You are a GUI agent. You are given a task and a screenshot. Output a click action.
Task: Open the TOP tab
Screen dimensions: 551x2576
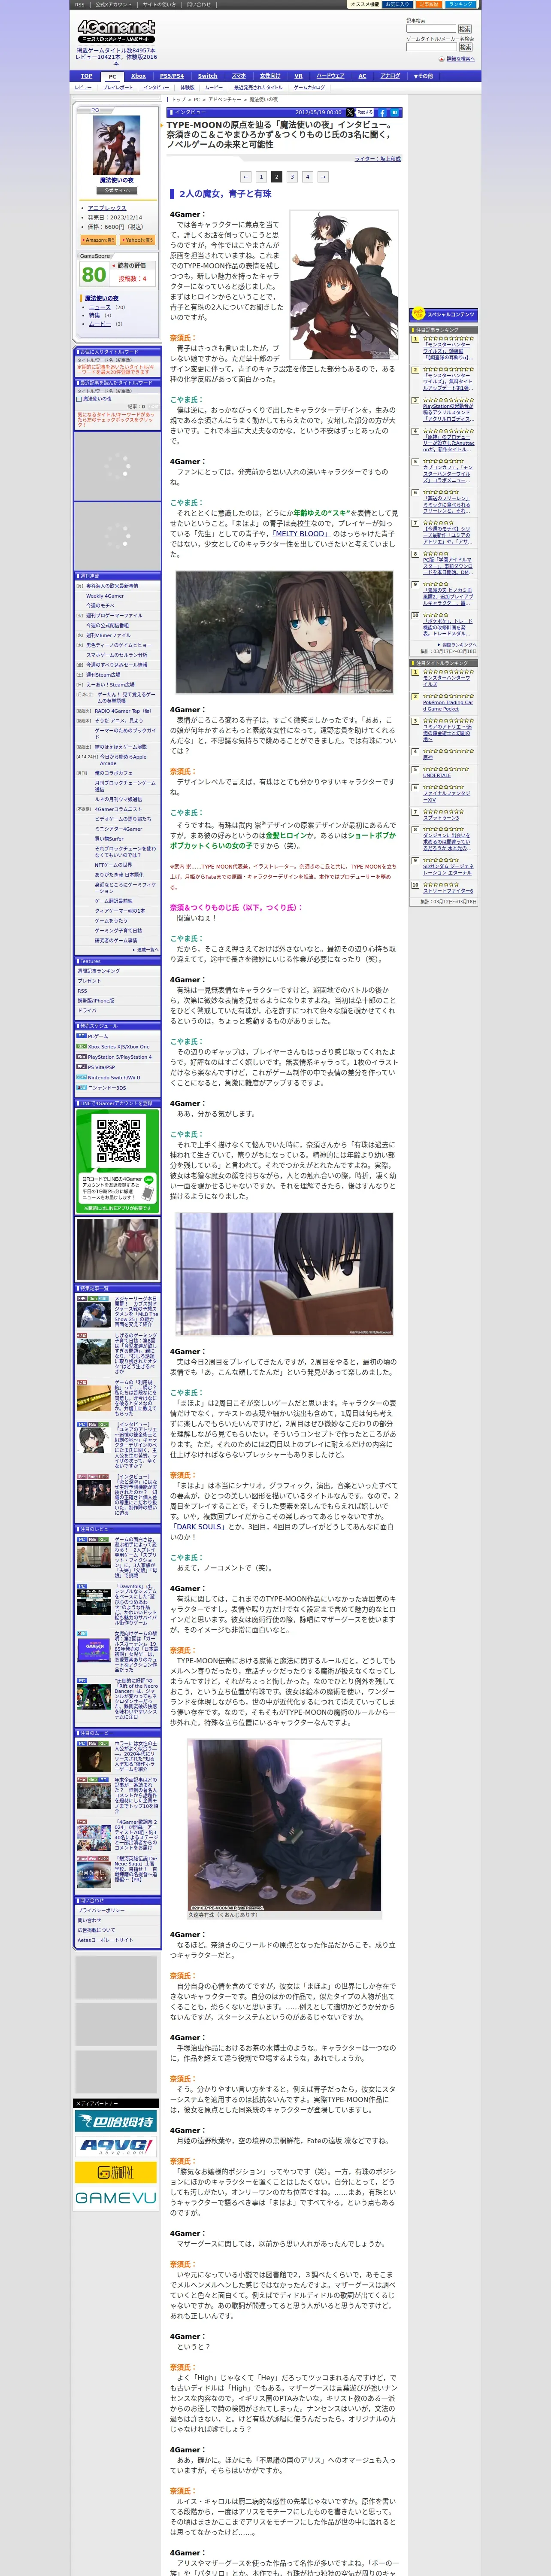pos(87,76)
